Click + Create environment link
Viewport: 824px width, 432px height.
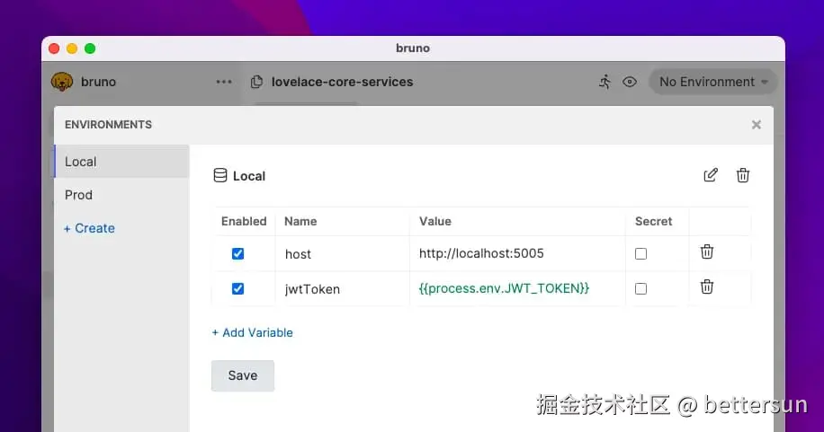(89, 228)
